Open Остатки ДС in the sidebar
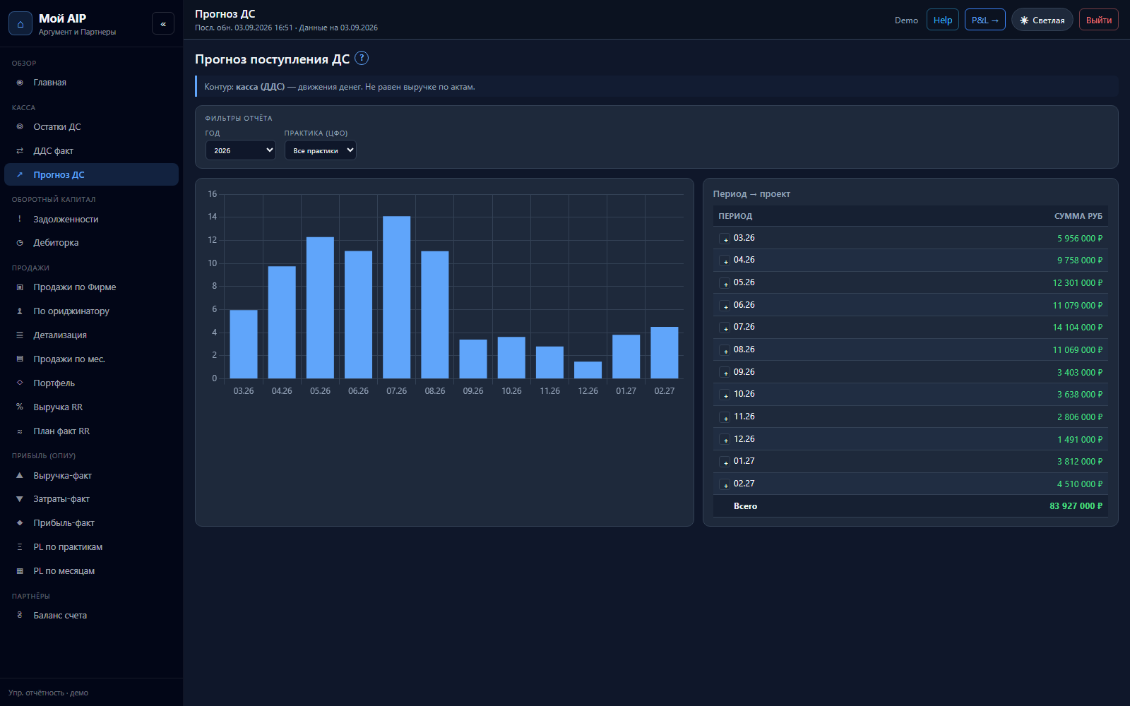1130x706 pixels. pyautogui.click(x=91, y=127)
